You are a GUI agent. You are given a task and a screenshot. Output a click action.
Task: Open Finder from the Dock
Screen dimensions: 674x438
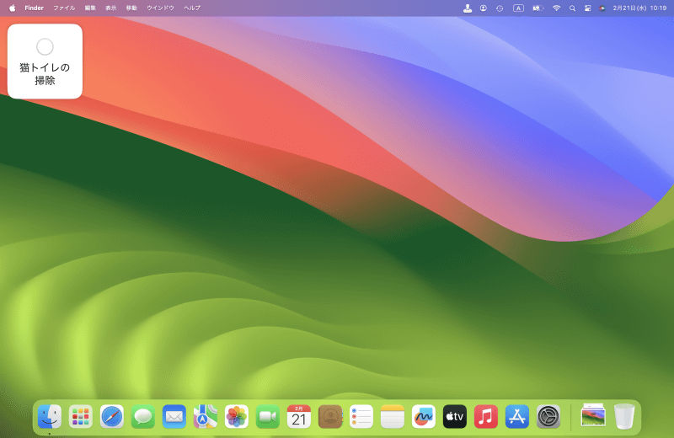click(x=50, y=416)
